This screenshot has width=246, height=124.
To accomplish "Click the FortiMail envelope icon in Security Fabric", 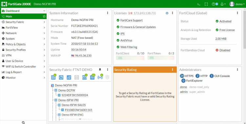I will coord(84,77).
